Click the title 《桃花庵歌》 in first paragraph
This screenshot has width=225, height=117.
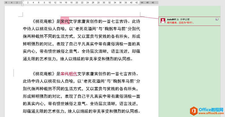pos(43,21)
